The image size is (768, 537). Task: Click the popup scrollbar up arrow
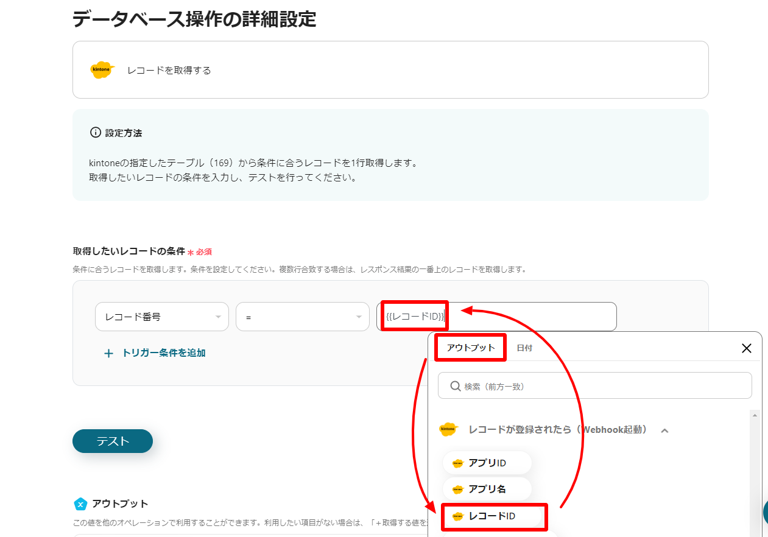pyautogui.click(x=755, y=415)
